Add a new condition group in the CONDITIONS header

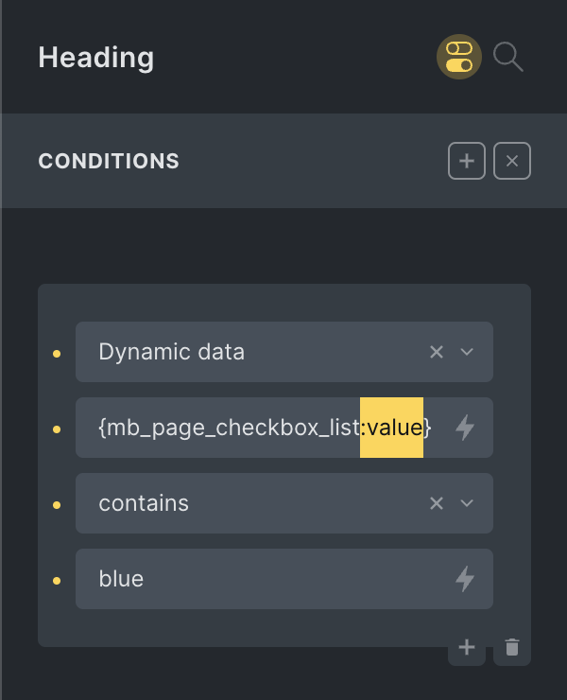pyautogui.click(x=467, y=161)
